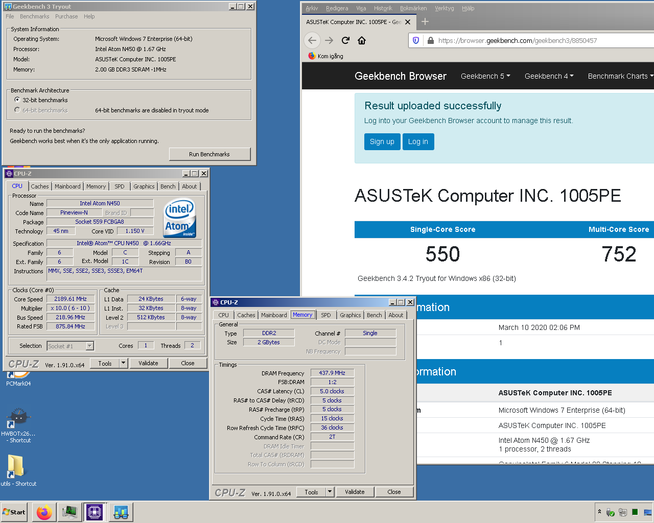Click the Multiplier x 10.0 value field
Viewport: 654px width, 523px height.
[x=71, y=308]
